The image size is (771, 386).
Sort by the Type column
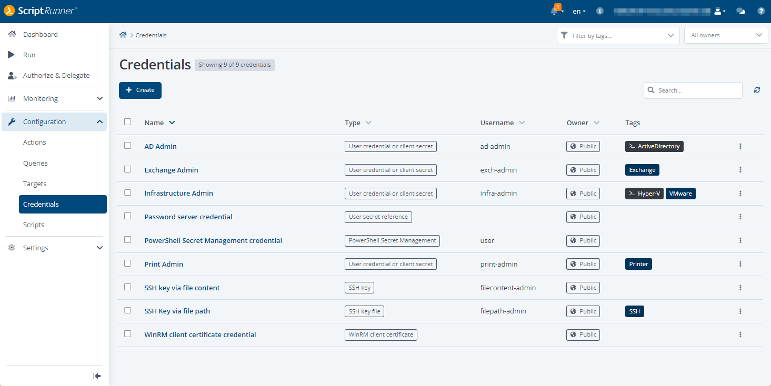(358, 123)
